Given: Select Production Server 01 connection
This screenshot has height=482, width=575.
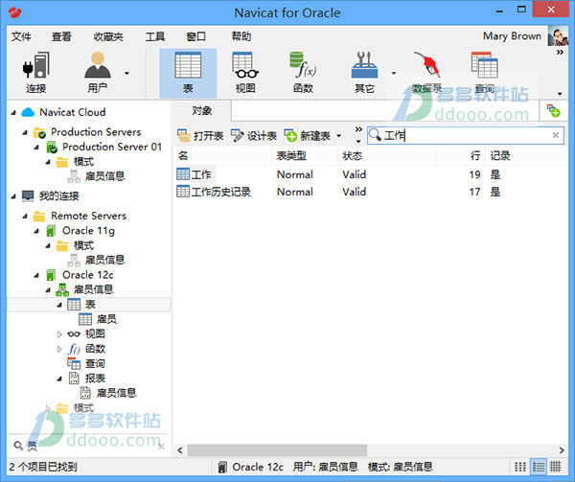Looking at the screenshot, I should tap(111, 147).
